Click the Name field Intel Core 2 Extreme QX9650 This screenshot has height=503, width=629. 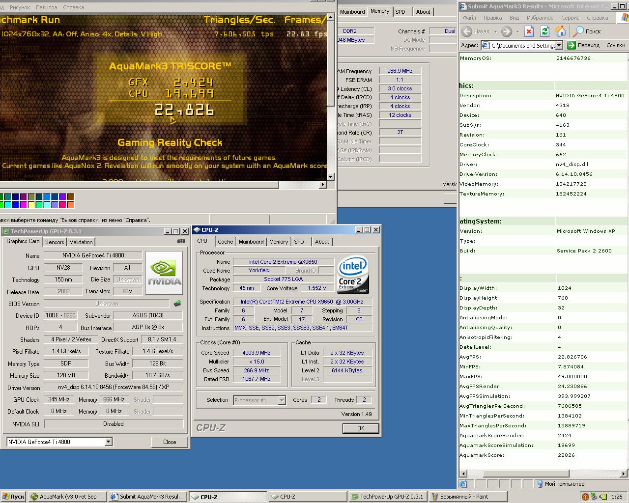(283, 262)
